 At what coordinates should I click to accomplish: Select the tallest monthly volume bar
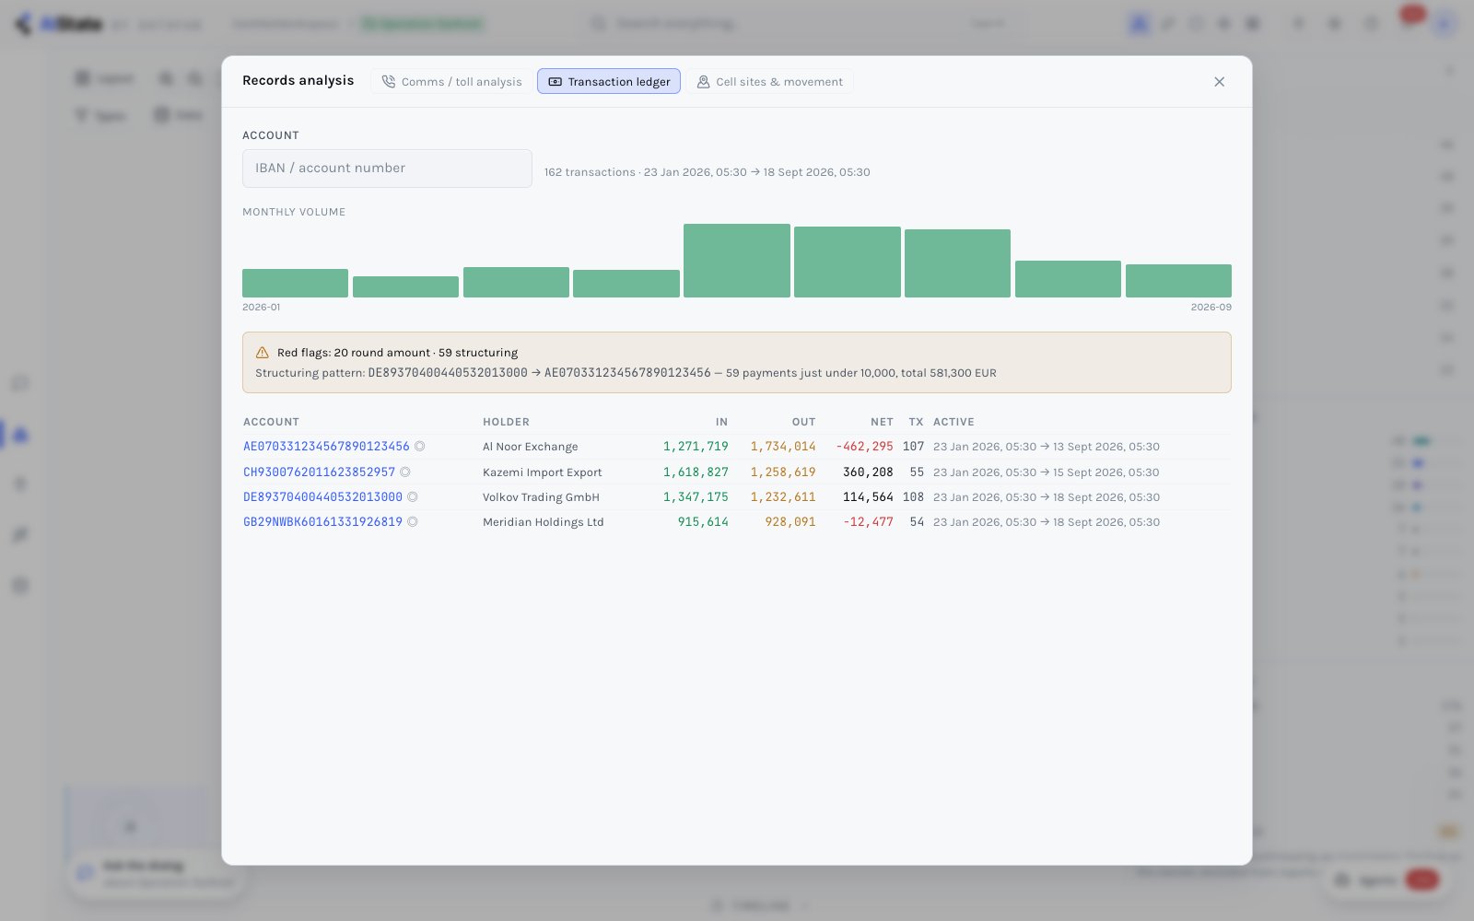point(737,261)
